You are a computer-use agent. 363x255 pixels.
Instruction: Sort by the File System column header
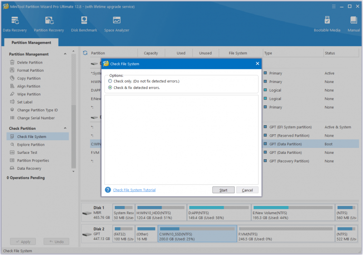click(238, 53)
